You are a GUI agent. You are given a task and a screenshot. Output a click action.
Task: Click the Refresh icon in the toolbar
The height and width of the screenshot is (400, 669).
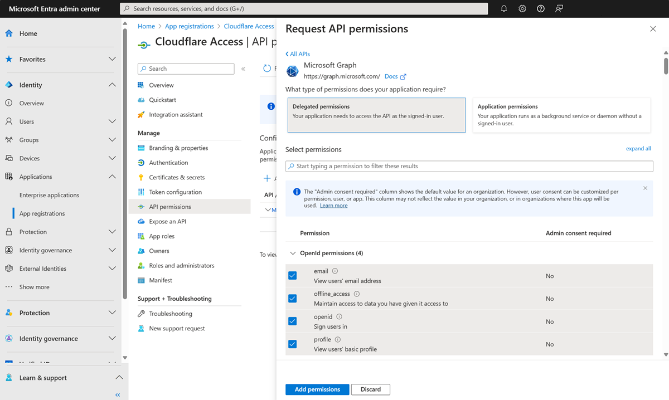tap(267, 69)
